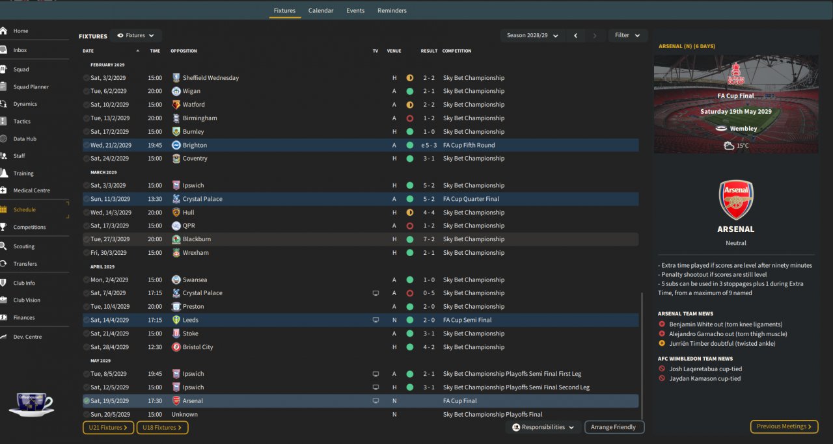Open the Filter dropdown

628,36
